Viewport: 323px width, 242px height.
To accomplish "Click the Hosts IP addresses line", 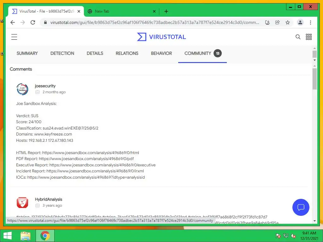I will 44,140.
